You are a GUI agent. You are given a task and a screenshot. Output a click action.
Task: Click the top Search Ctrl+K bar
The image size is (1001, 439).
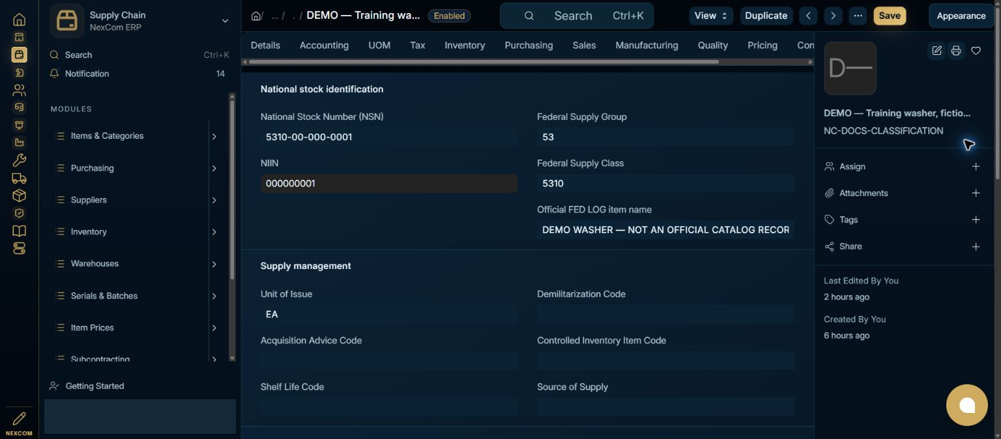(577, 16)
